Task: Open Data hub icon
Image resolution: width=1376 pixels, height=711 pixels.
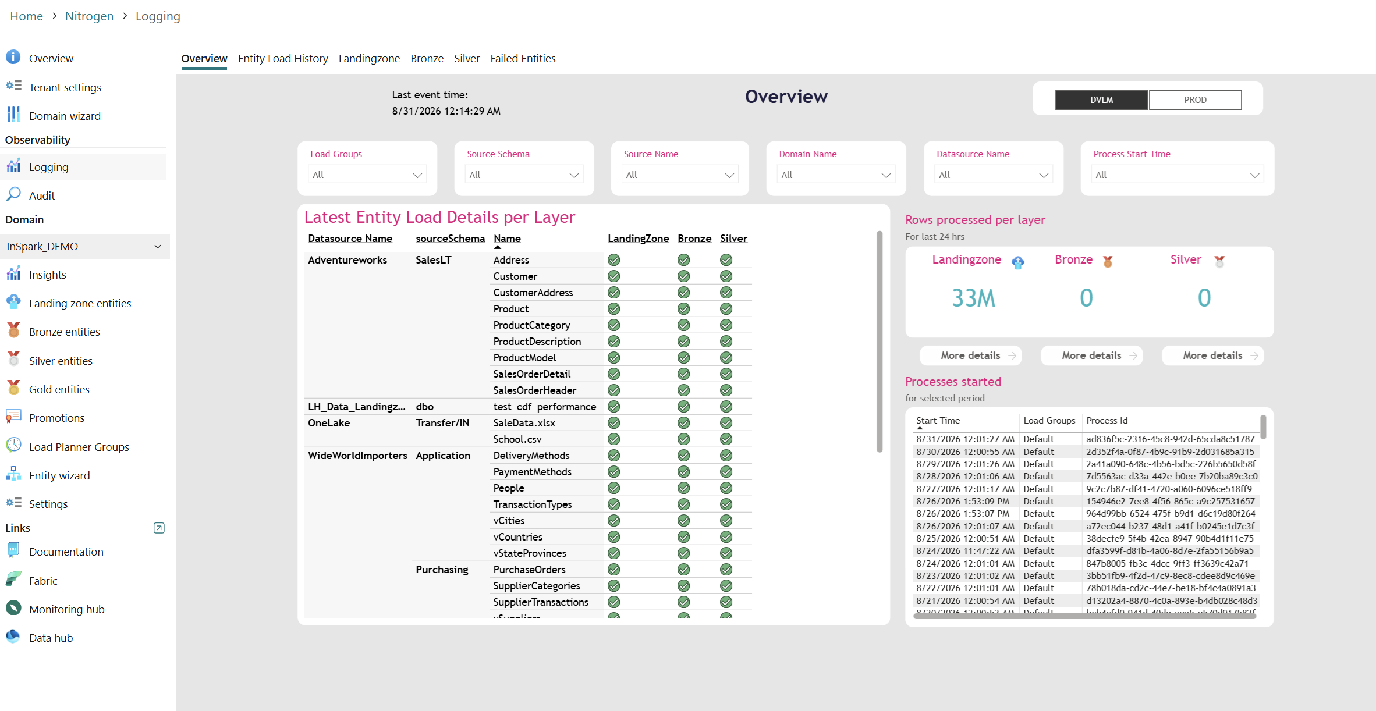Action: [13, 637]
